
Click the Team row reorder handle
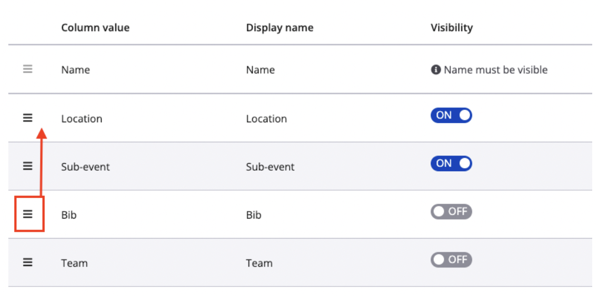(28, 262)
